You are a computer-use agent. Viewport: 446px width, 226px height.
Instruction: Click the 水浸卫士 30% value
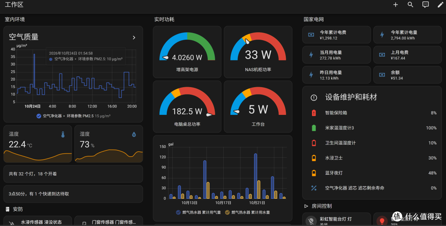(432, 158)
